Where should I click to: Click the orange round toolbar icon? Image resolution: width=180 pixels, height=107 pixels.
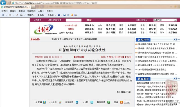coord(72,15)
